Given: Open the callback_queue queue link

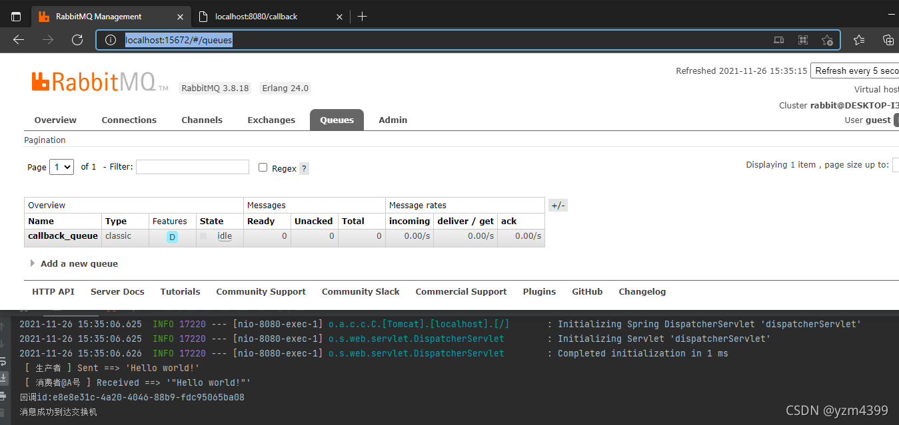Looking at the screenshot, I should pyautogui.click(x=63, y=235).
